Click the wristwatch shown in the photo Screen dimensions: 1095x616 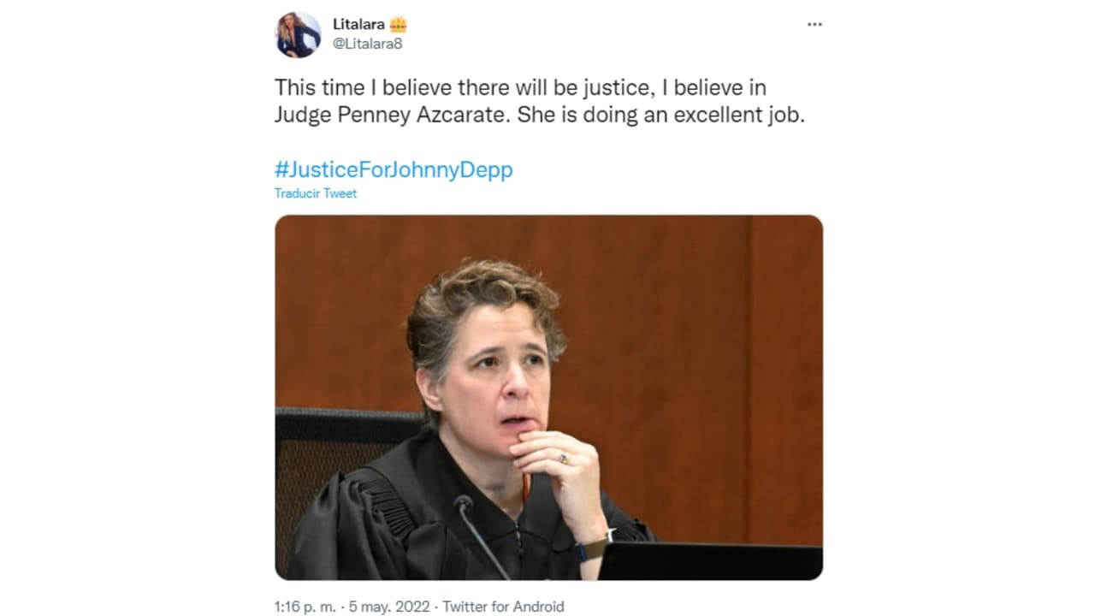point(593,544)
